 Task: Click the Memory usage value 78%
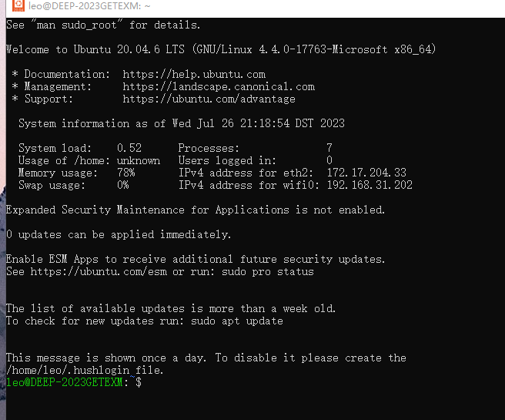coord(126,173)
